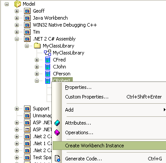Select the MyClassLibrary folder label
Screen dimensions: 166x163
pyautogui.click(x=58, y=46)
